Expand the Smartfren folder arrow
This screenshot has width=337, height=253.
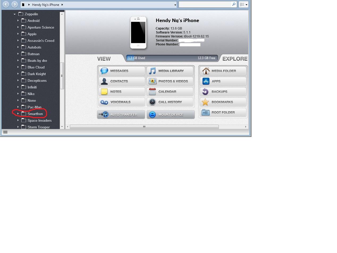point(18,114)
